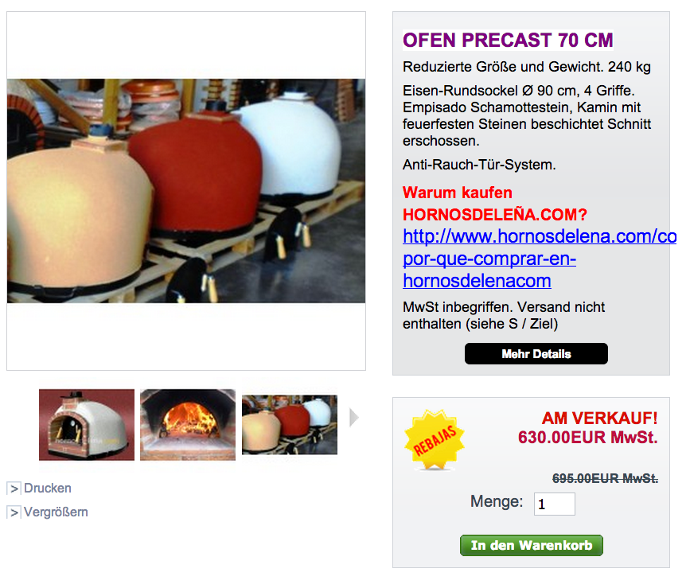
Task: Click the REBAJAS sale badge icon
Action: tap(435, 439)
